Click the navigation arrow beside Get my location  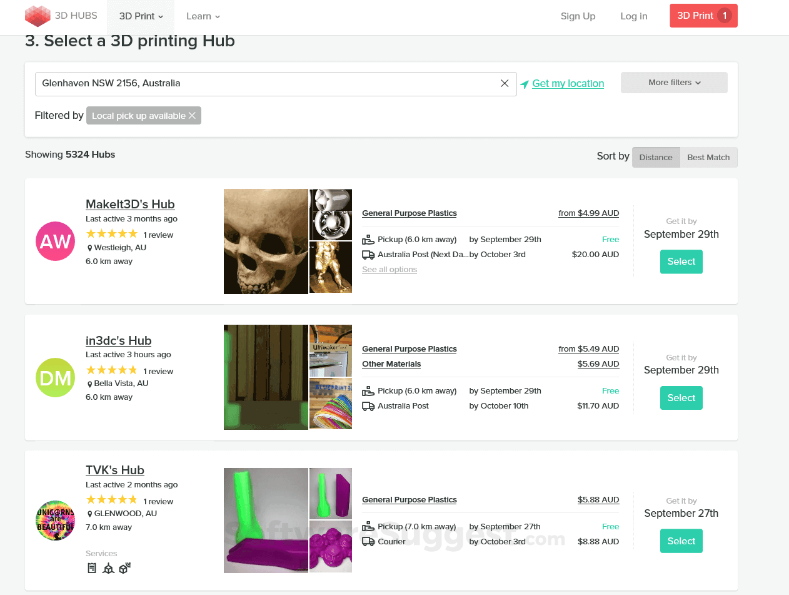tap(525, 83)
